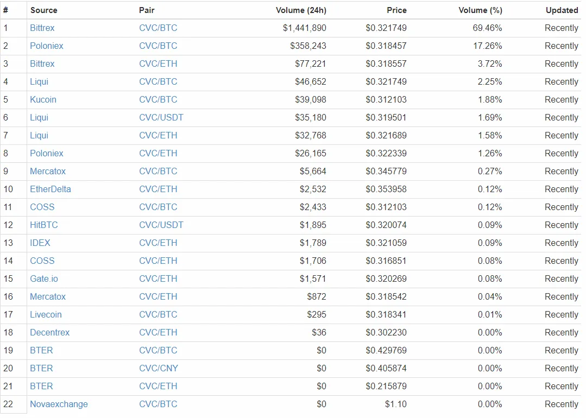Open the Novaexchange source link
Screen dimensions: 586x418
(59, 404)
